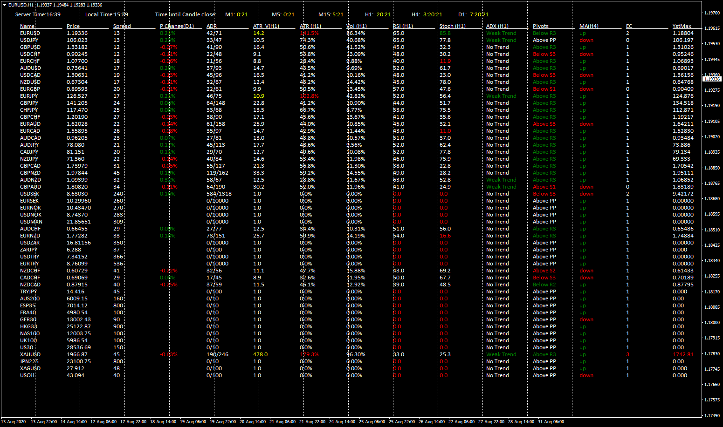This screenshot has height=427, width=723.
Task: Select the NZDUSD symbol row name
Action: (x=30, y=82)
